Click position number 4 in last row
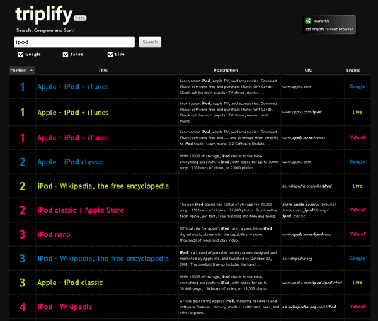 23,307
